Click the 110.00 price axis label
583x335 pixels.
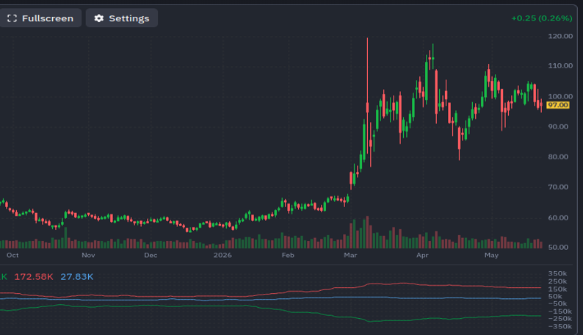point(560,66)
